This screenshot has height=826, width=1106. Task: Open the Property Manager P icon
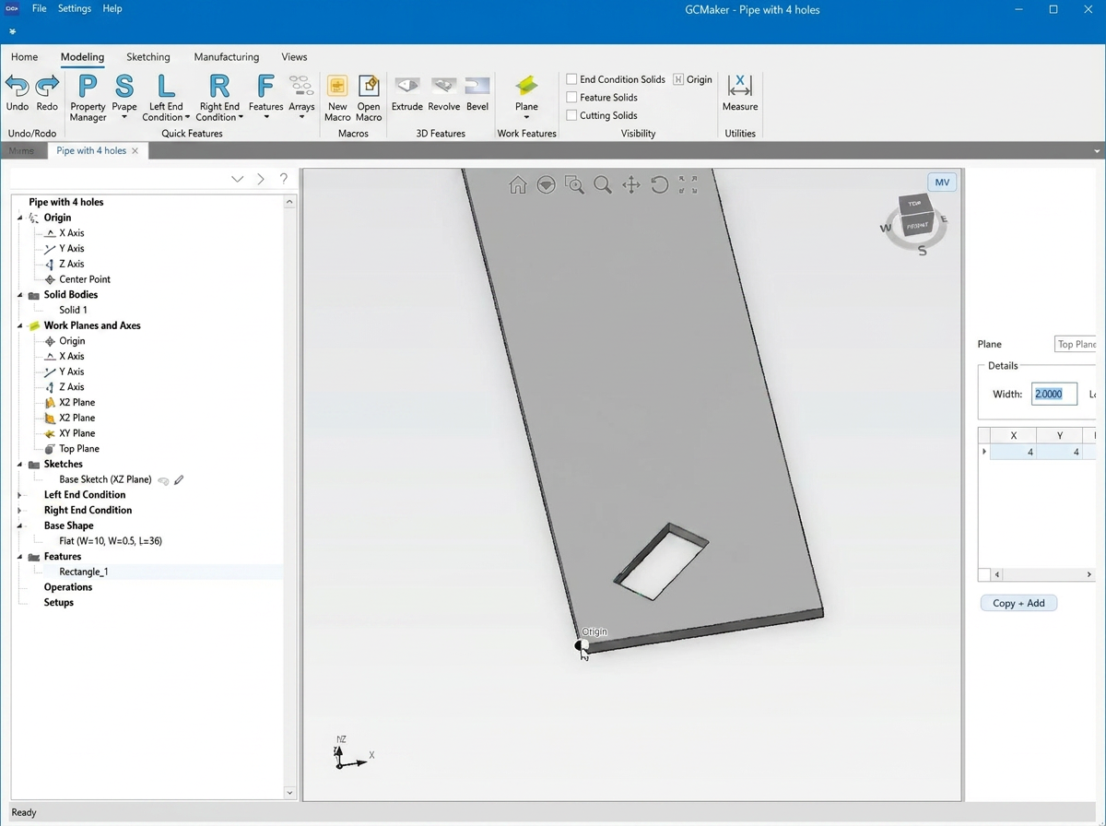click(88, 86)
